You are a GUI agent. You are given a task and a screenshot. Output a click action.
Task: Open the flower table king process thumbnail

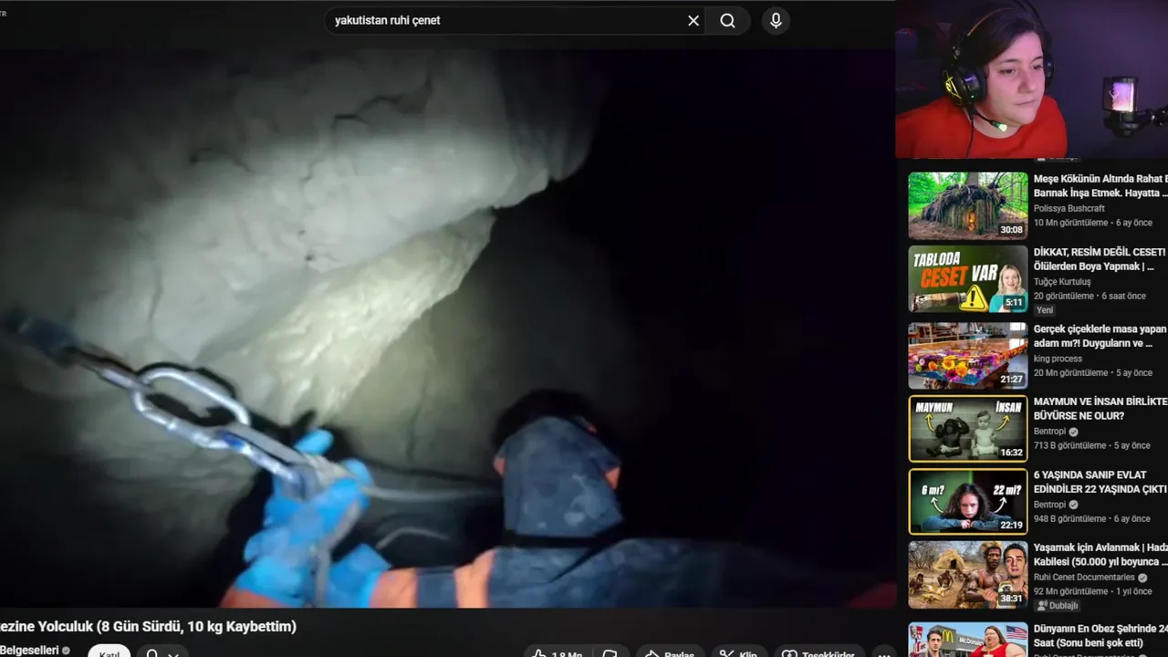point(967,355)
